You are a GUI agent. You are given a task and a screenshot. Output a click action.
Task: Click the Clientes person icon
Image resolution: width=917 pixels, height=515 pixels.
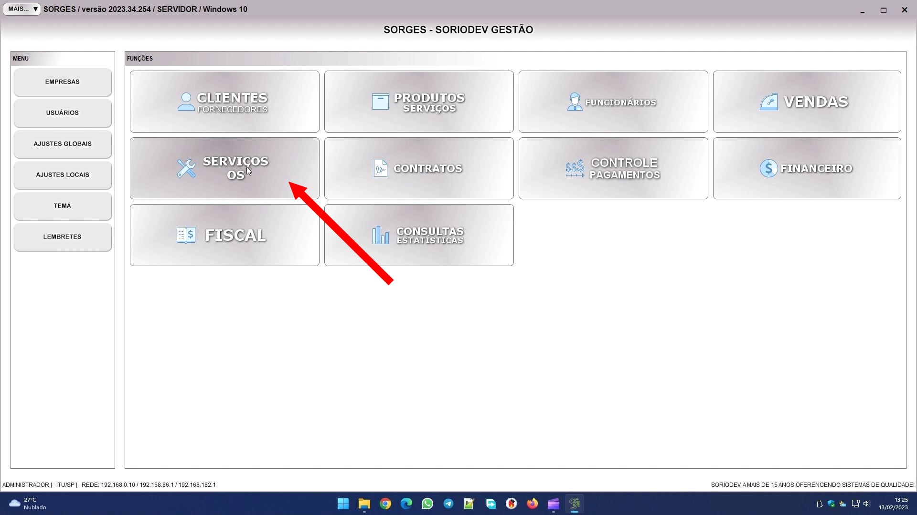tap(186, 102)
